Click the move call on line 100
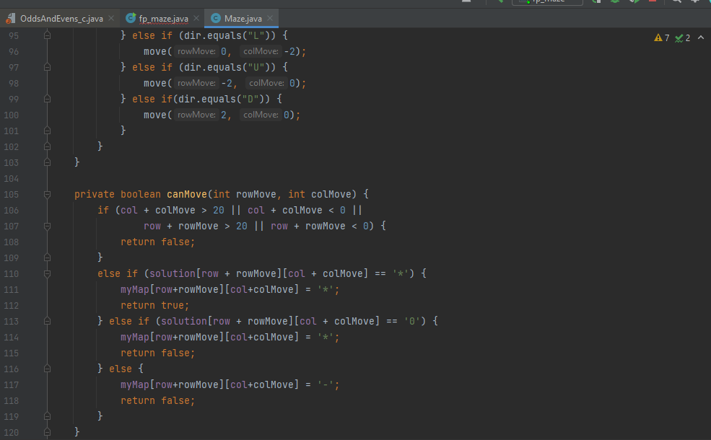Viewport: 711px width, 440px height. coord(155,115)
